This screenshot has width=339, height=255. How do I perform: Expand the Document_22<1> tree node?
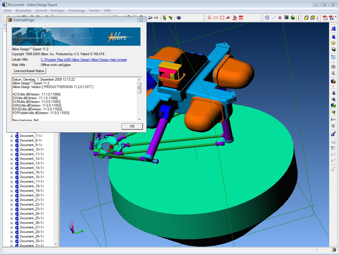12,205
